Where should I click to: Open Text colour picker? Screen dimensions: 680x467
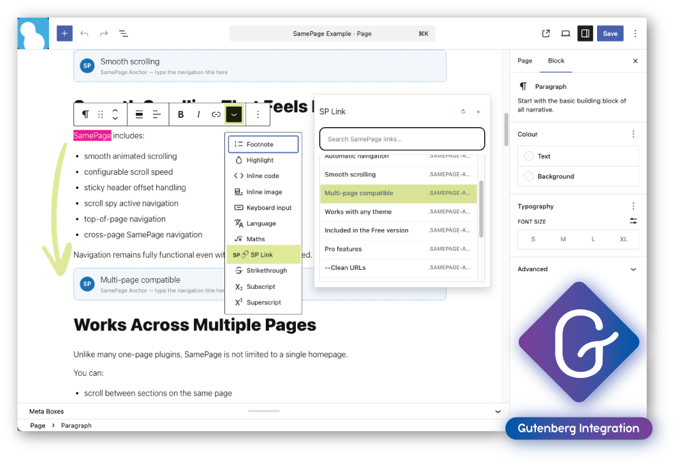pyautogui.click(x=578, y=156)
